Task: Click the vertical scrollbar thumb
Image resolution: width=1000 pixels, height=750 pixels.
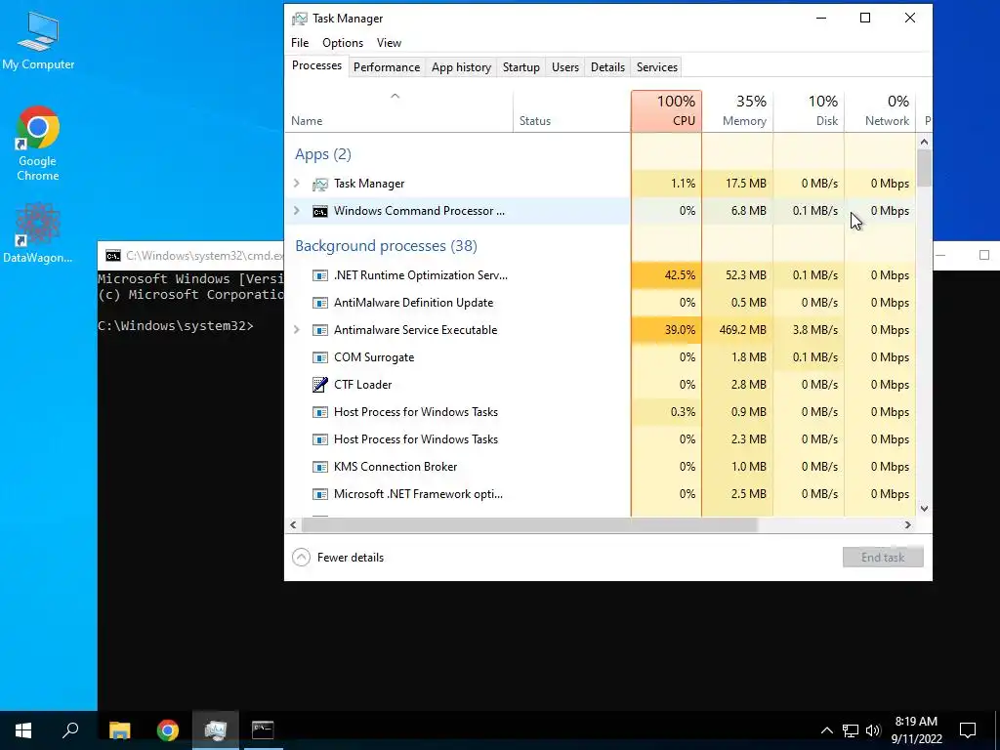Action: (924, 168)
